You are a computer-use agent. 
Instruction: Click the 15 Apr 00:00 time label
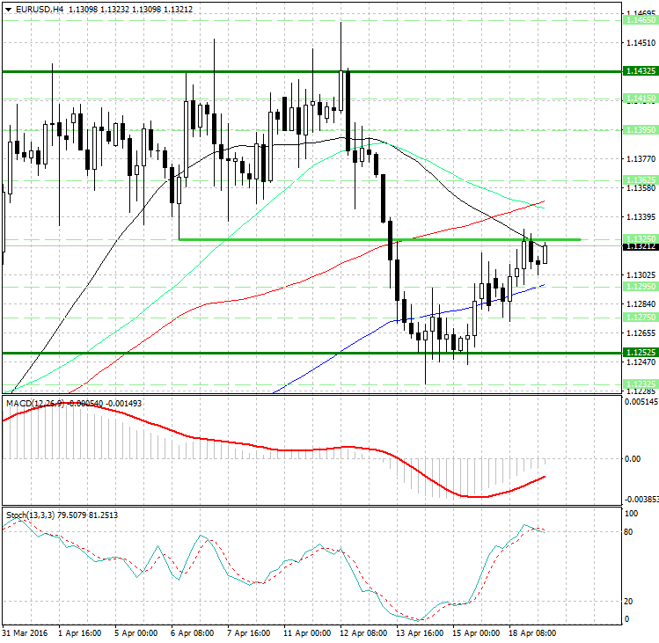476,633
